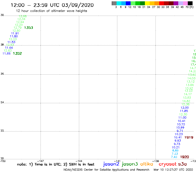
Task: Click the 1352 pass time marker
Action: 17,53
